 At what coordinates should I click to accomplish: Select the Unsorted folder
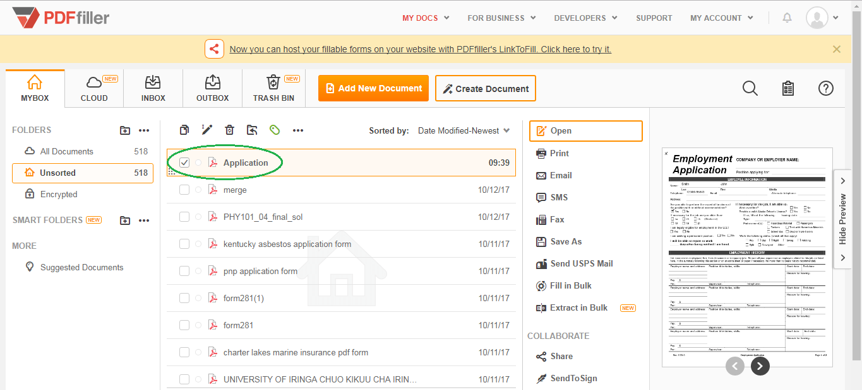click(83, 173)
